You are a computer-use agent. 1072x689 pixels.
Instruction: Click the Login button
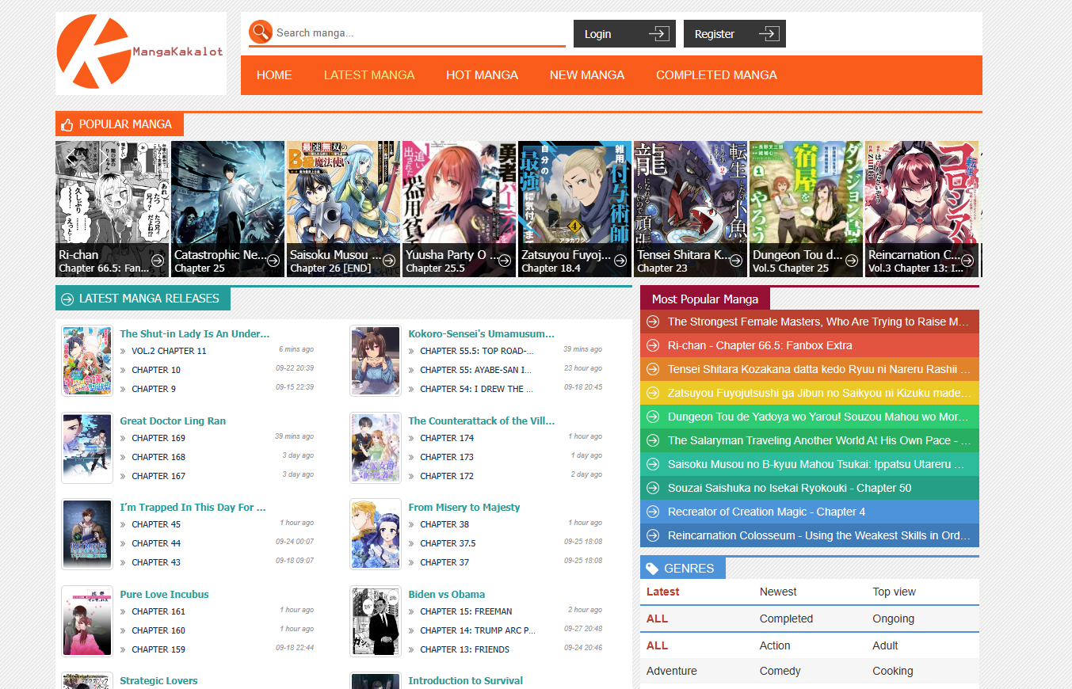click(x=624, y=34)
